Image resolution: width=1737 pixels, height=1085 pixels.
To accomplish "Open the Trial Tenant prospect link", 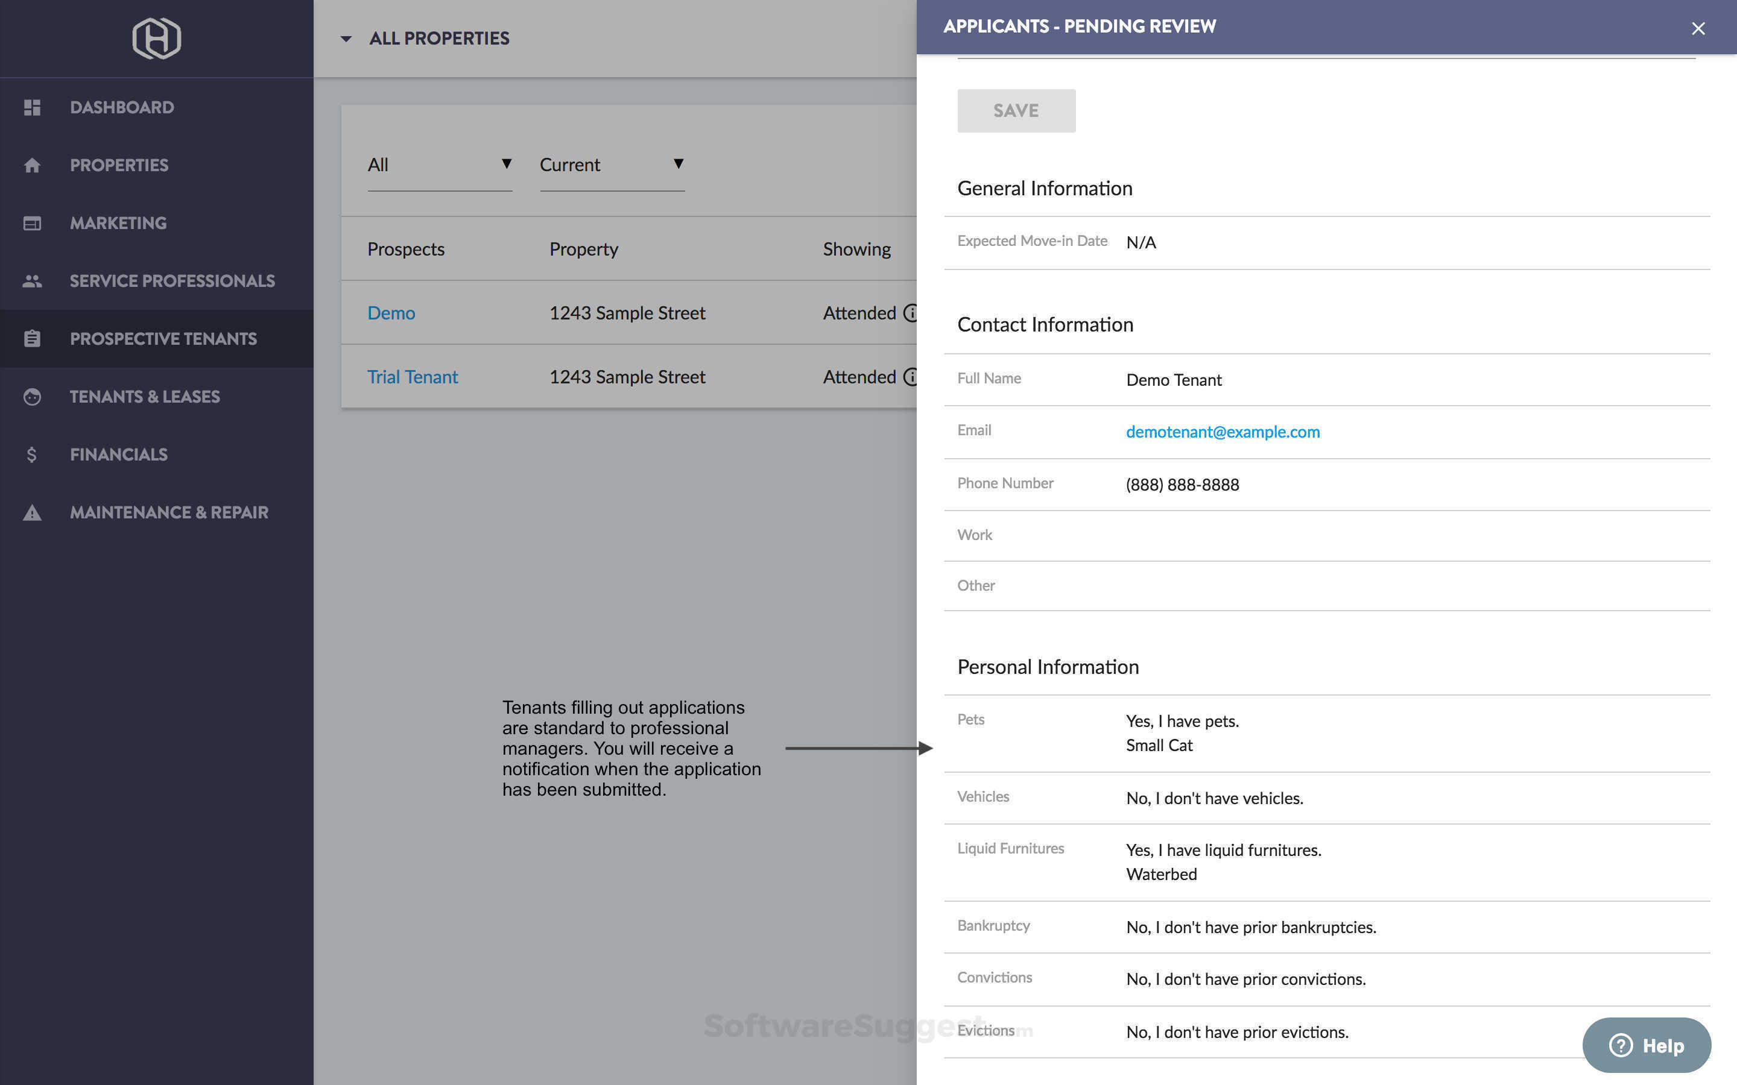I will point(412,377).
